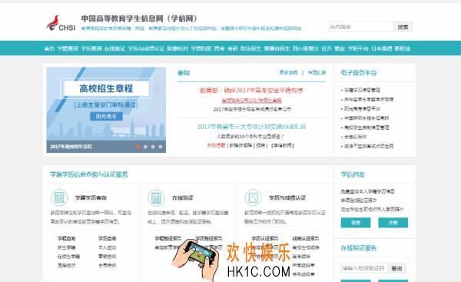Open 全国征兵网 in the platform list
The height and width of the screenshot is (282, 461).
[355, 137]
